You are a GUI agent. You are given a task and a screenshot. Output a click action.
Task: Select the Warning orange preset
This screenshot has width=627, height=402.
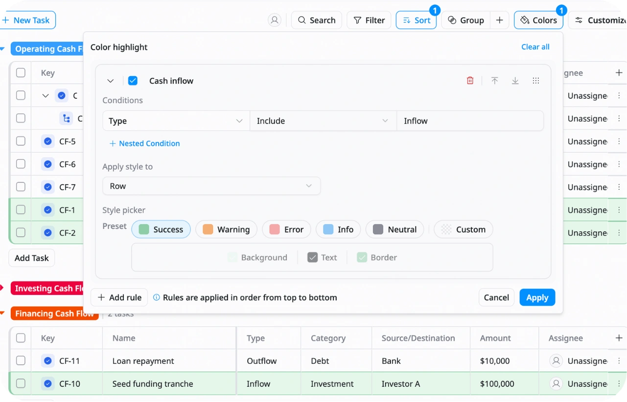tap(226, 229)
